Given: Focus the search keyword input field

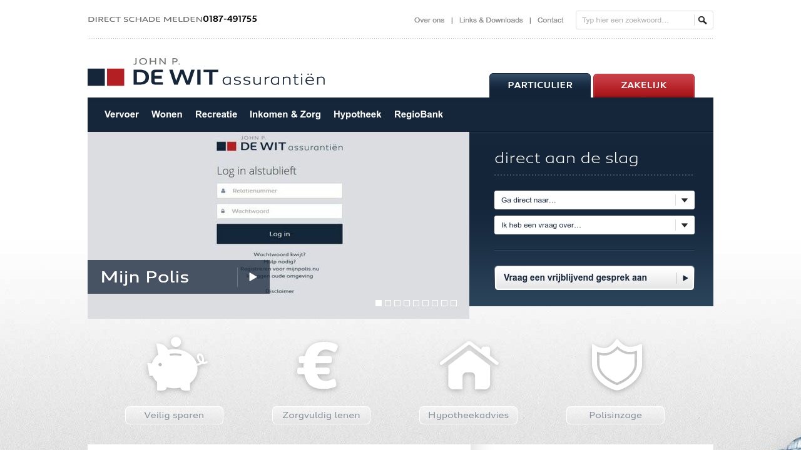Looking at the screenshot, I should coord(634,20).
